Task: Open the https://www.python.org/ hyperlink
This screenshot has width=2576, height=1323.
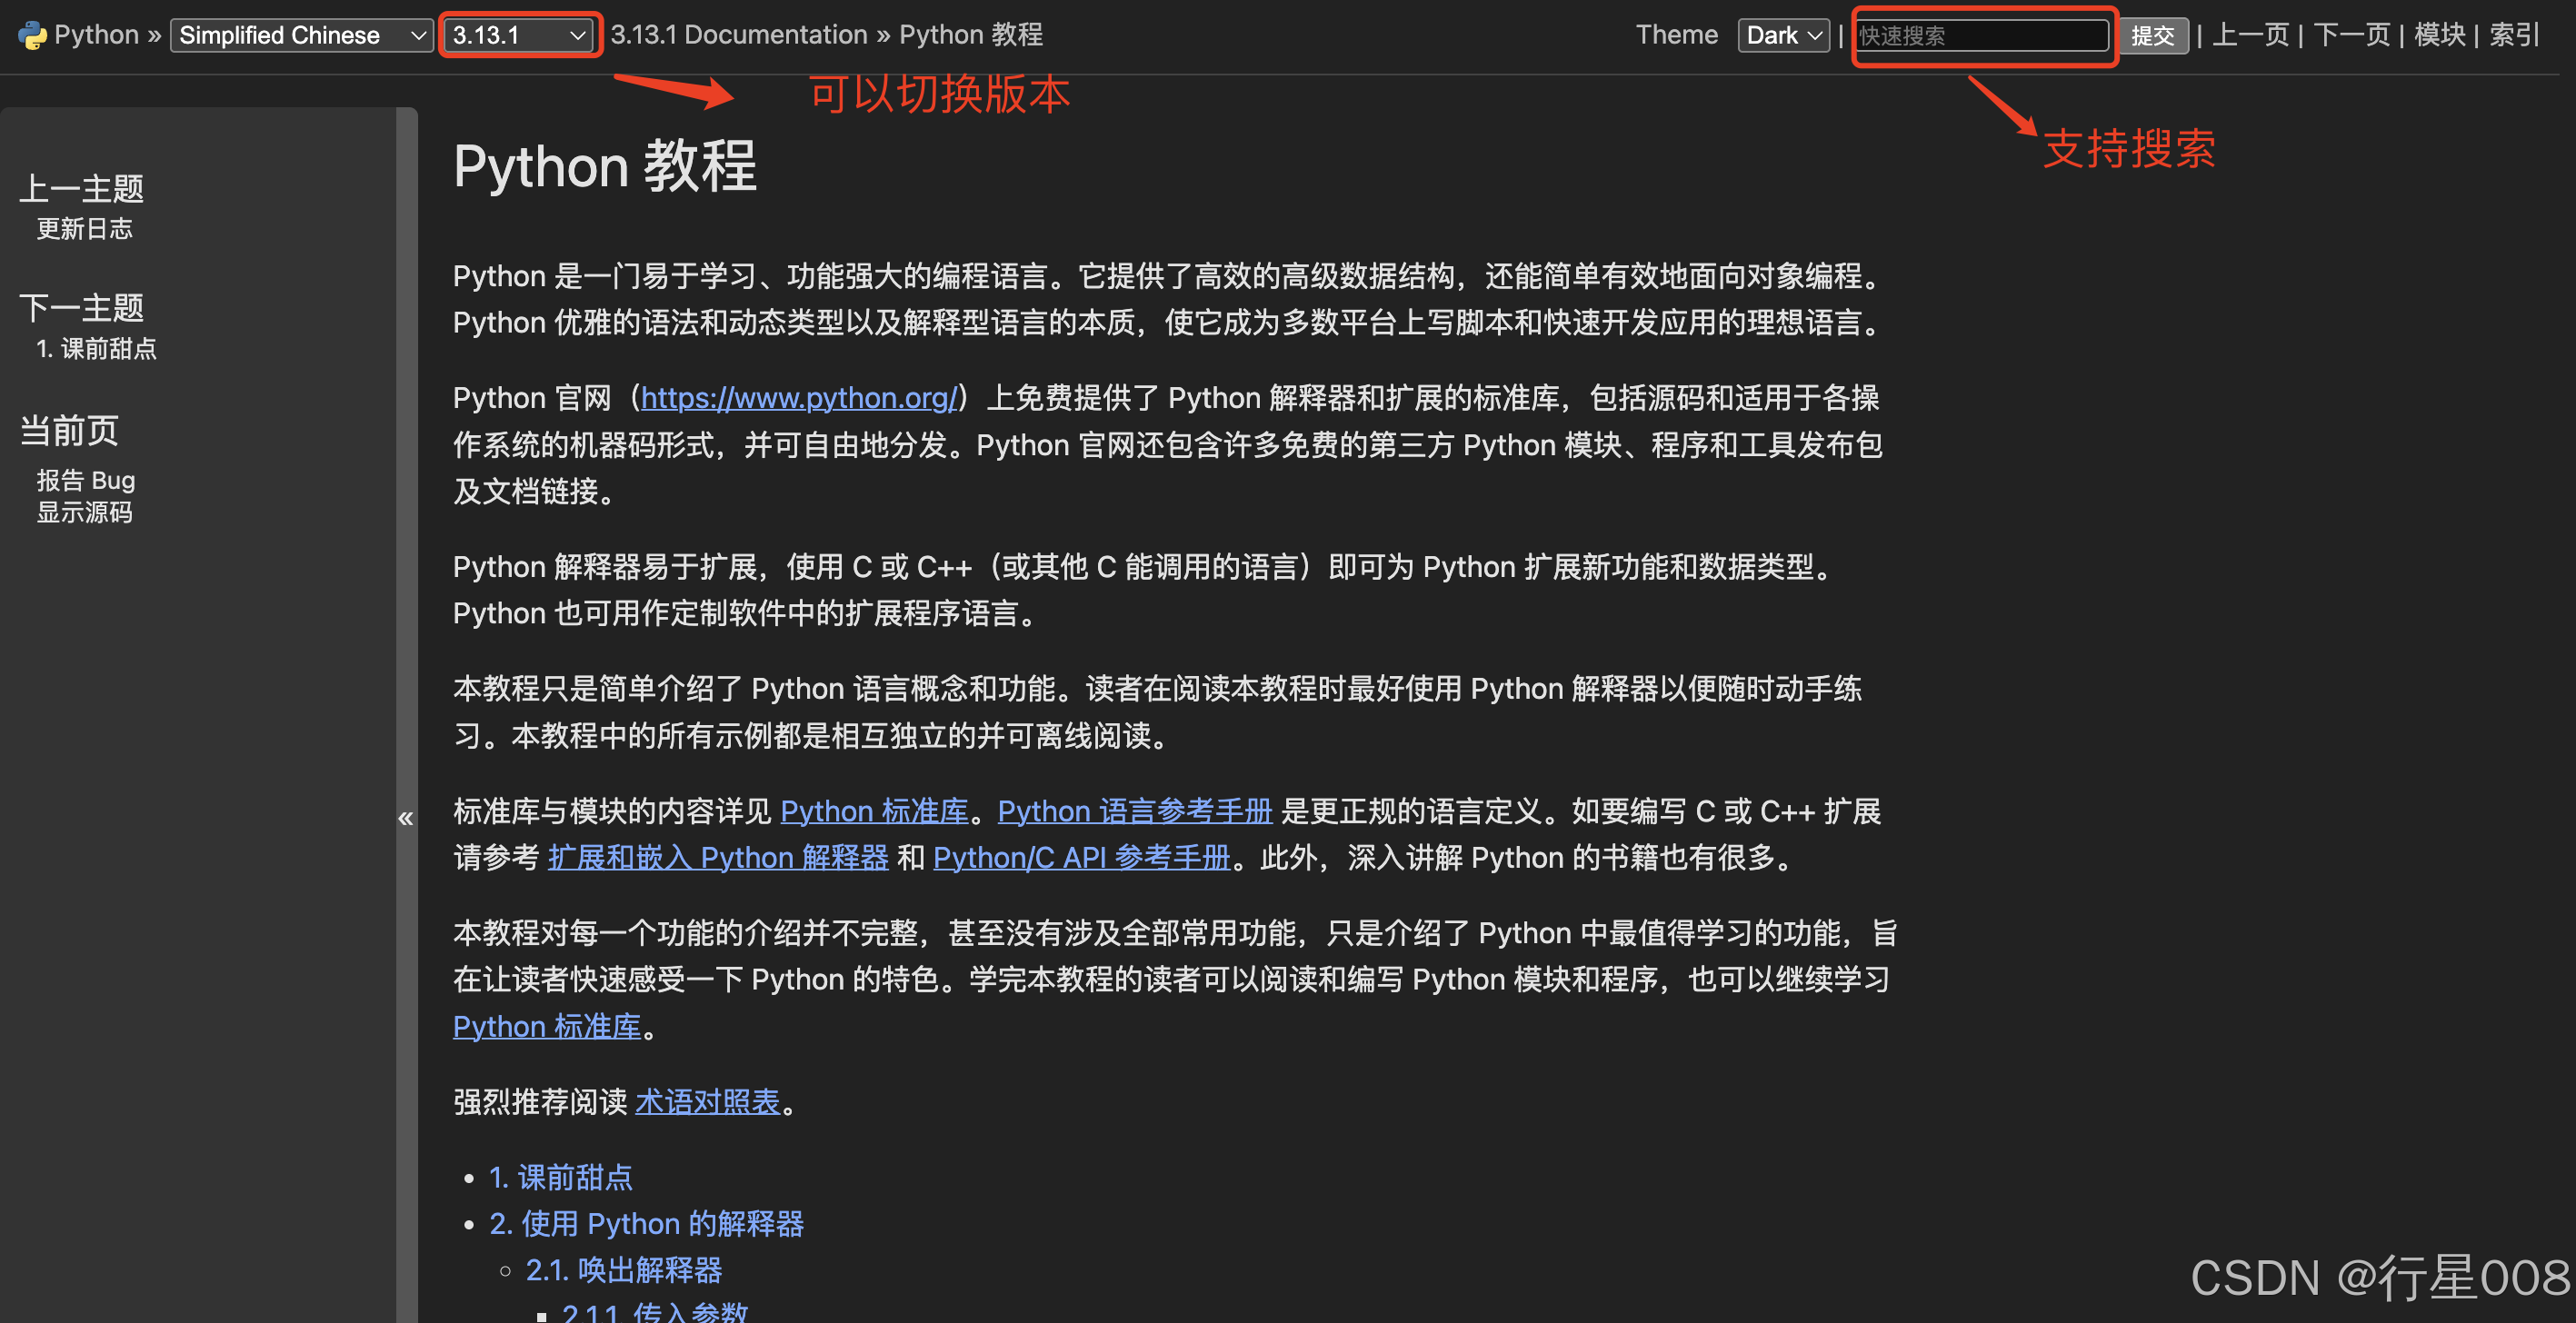Action: point(798,398)
